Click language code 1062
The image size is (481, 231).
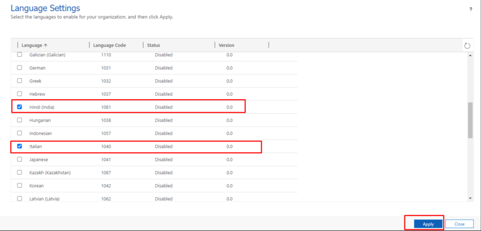pos(106,199)
